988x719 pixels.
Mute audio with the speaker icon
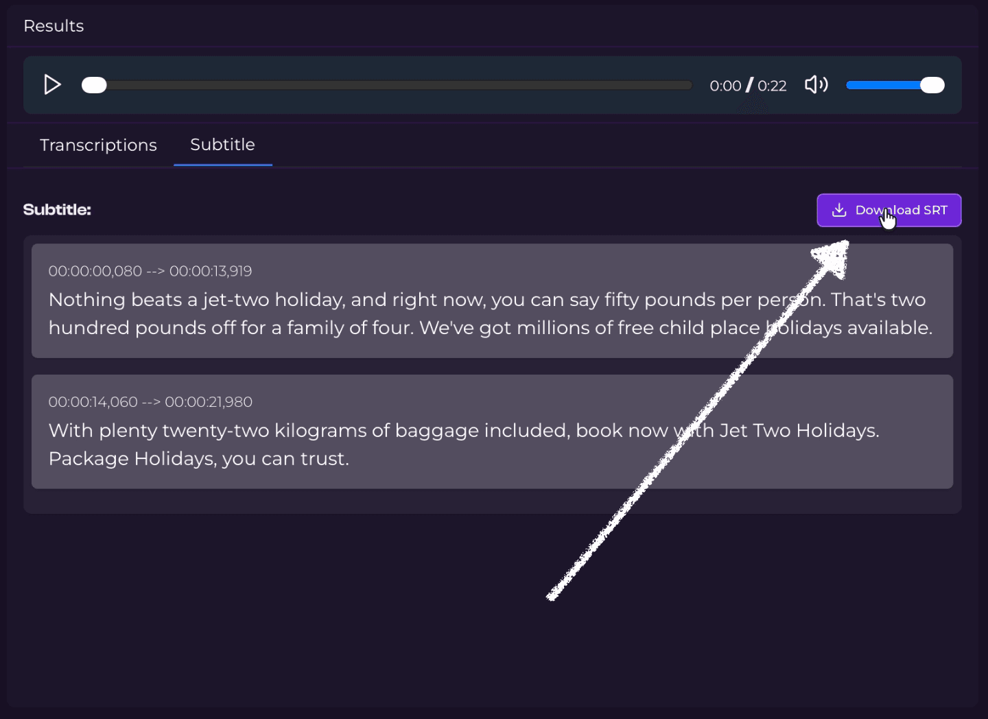click(816, 85)
